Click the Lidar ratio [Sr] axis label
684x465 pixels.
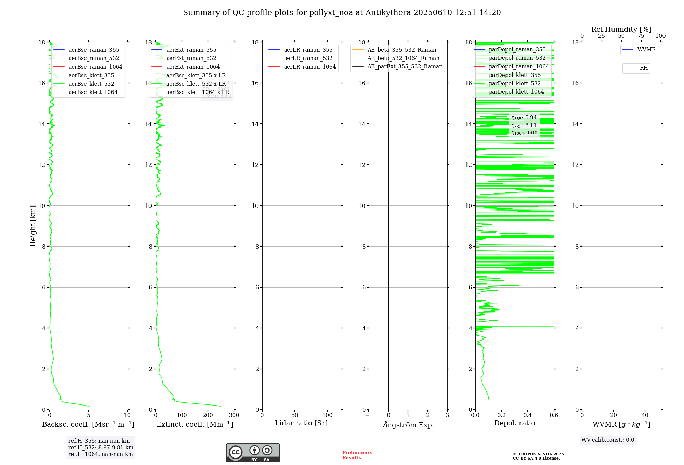tap(301, 423)
